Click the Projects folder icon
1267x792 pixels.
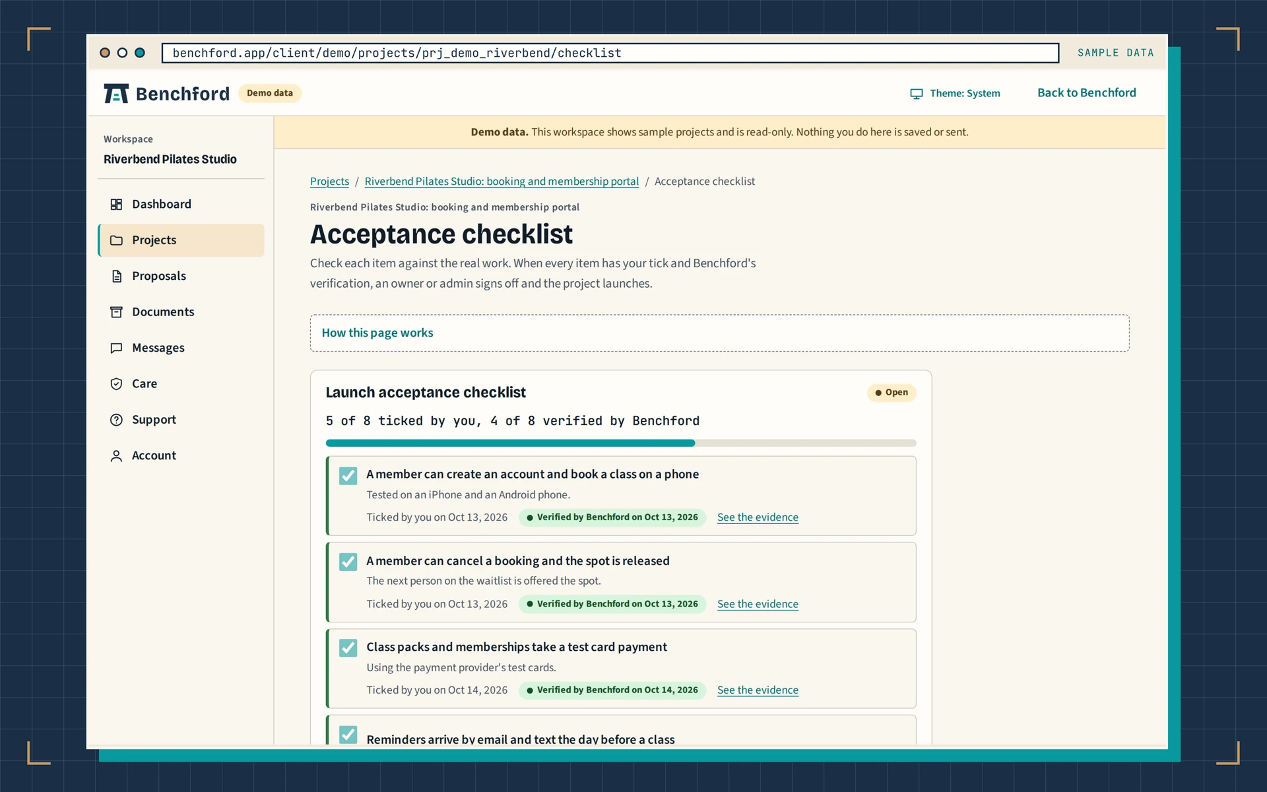(116, 240)
